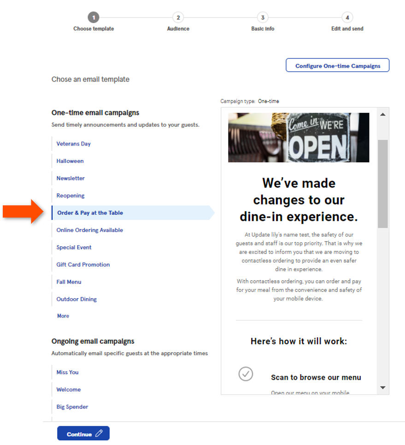Expand the More templates list
The image size is (405, 445).
[x=63, y=316]
